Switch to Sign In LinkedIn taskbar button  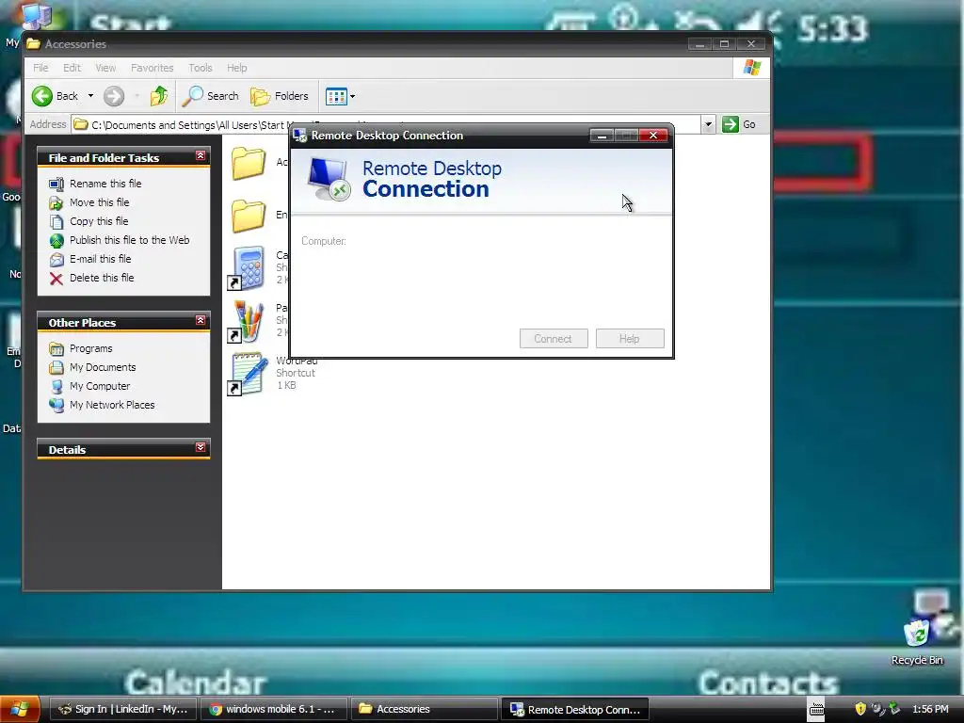click(122, 710)
